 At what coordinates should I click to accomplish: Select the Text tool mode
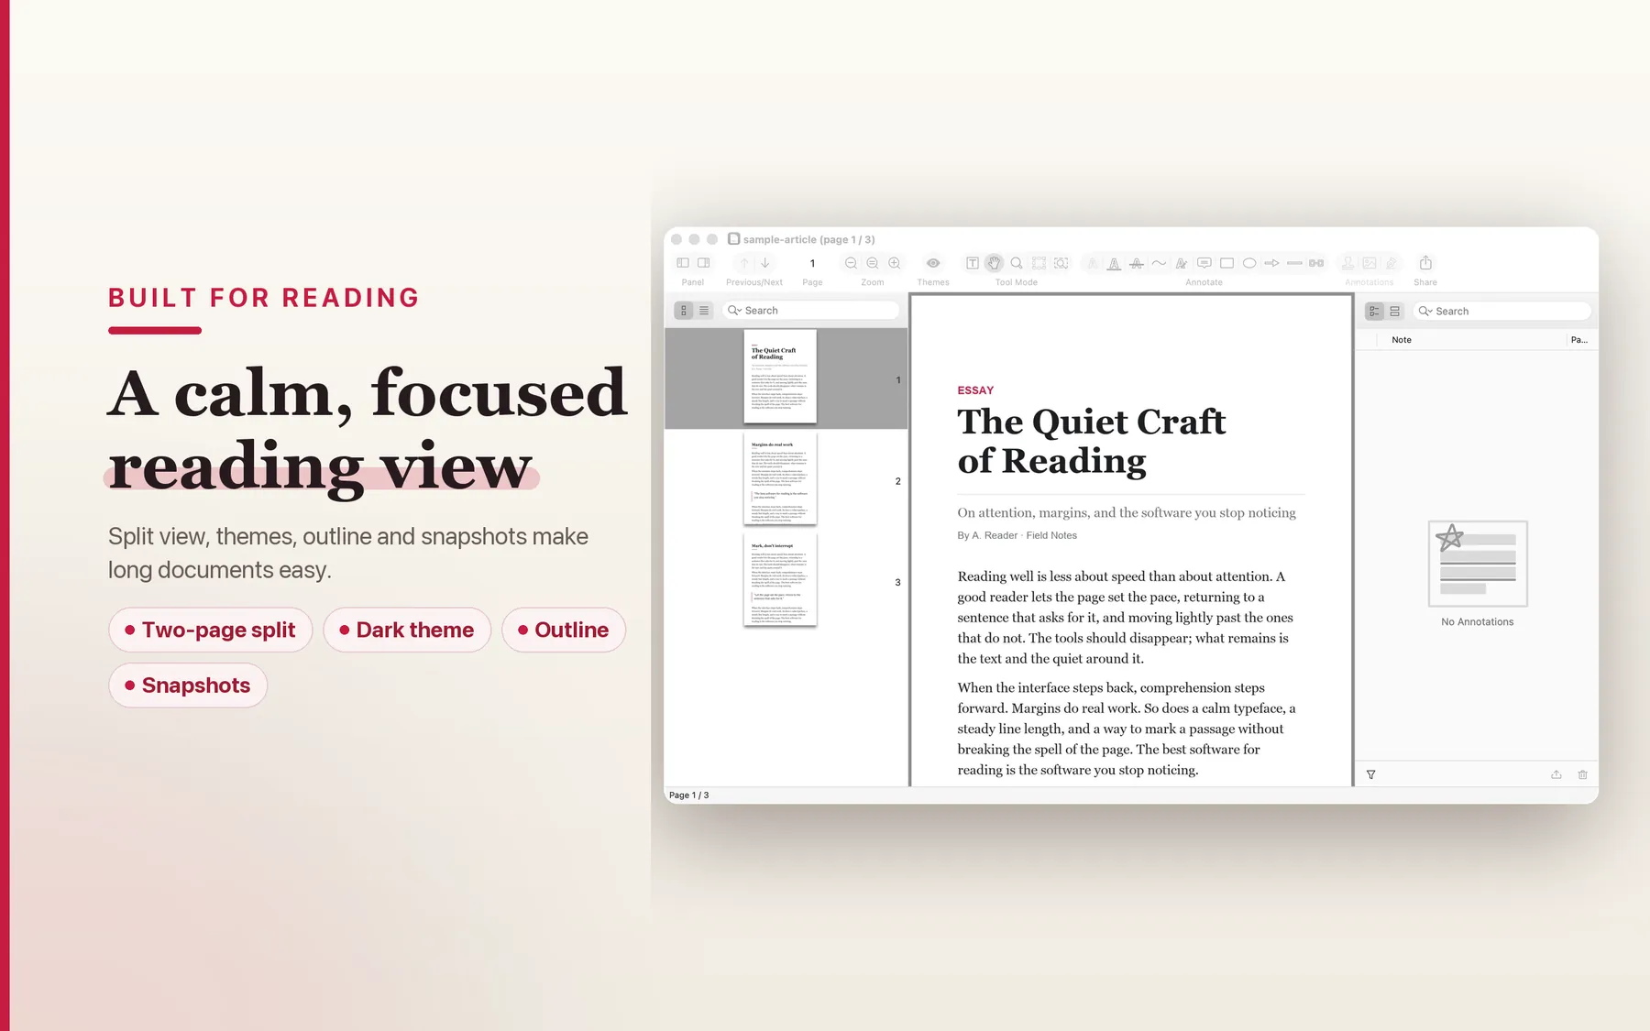973,263
